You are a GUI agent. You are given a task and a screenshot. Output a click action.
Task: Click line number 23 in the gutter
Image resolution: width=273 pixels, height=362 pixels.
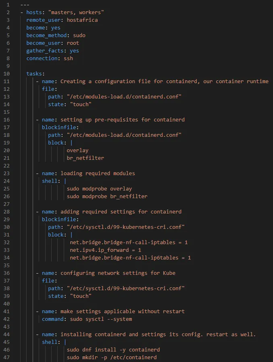pyautogui.click(x=6, y=174)
